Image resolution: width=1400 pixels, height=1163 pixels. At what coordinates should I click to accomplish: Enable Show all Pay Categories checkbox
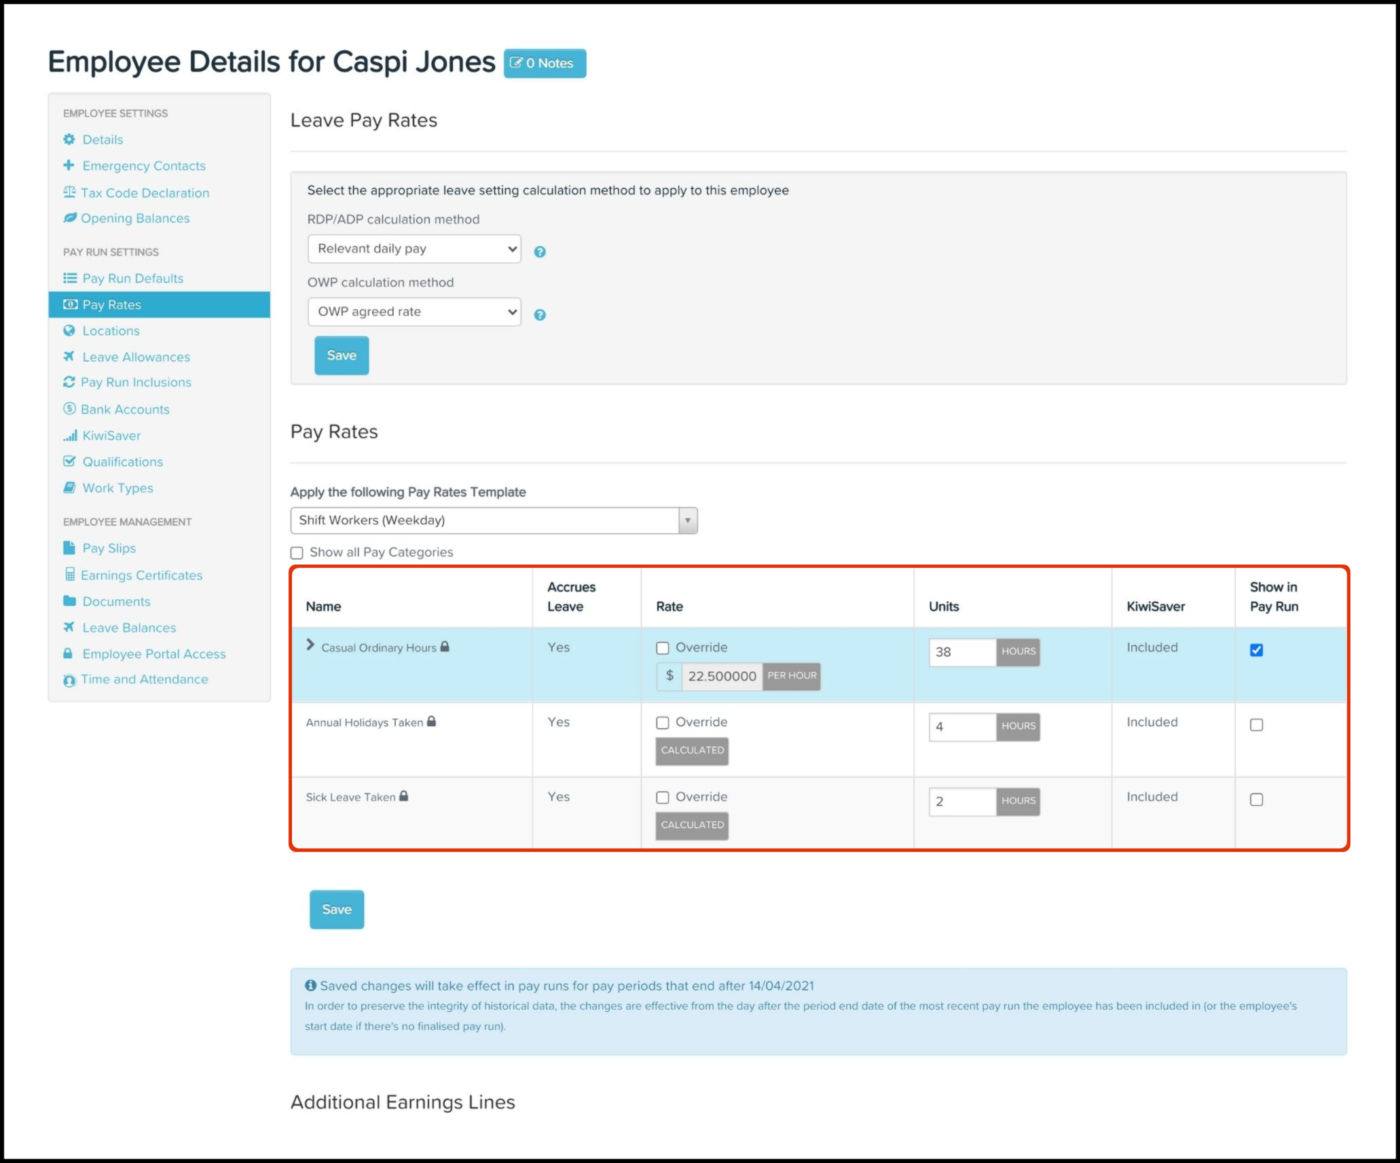[297, 553]
